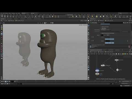This screenshot has height=99, width=132.
Task: Select the Spray Paint shelf tool
Action: [x=36, y=16]
